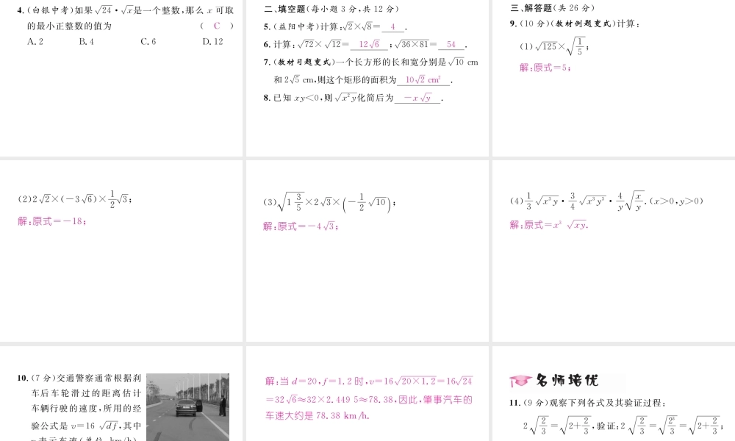Viewport: 735px width, 441px height.
Task: Click the expression "(1)√125×√(1/5)"
Action: tap(554, 46)
